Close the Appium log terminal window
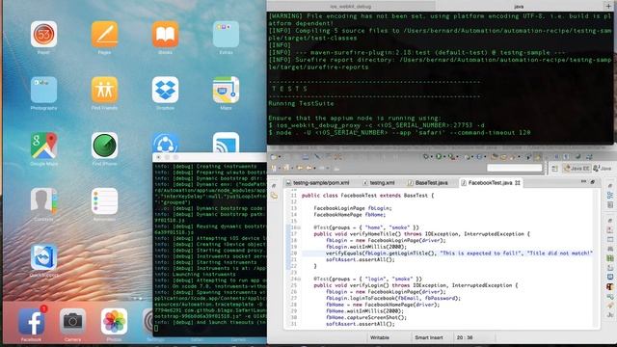The image size is (617, 347). click(158, 157)
